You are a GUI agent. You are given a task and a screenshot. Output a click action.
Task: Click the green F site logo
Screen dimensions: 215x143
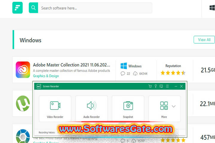click(x=17, y=8)
